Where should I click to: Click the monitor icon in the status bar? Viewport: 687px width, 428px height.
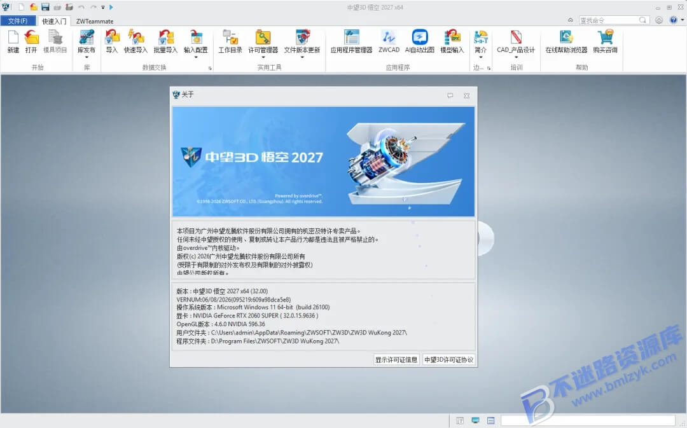click(475, 420)
